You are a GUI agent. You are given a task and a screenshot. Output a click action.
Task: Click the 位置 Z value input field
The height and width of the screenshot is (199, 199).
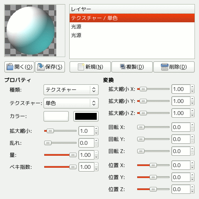point(181,189)
